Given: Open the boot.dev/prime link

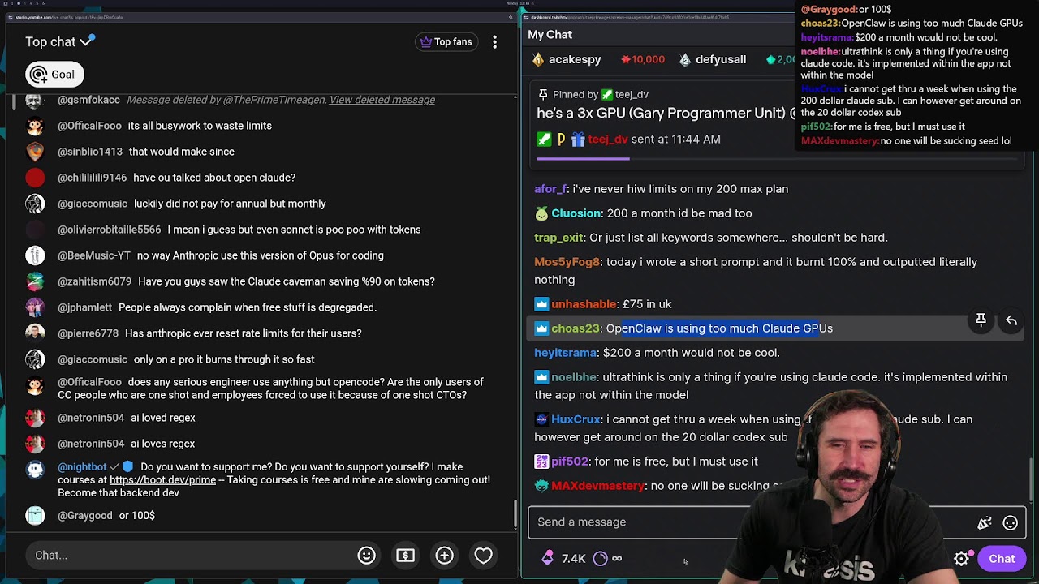Looking at the screenshot, I should click(162, 479).
